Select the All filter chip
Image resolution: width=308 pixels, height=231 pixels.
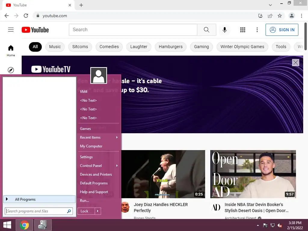click(x=35, y=47)
